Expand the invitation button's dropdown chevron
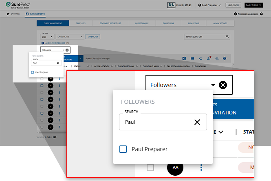This screenshot has height=181, width=271. 80,58
